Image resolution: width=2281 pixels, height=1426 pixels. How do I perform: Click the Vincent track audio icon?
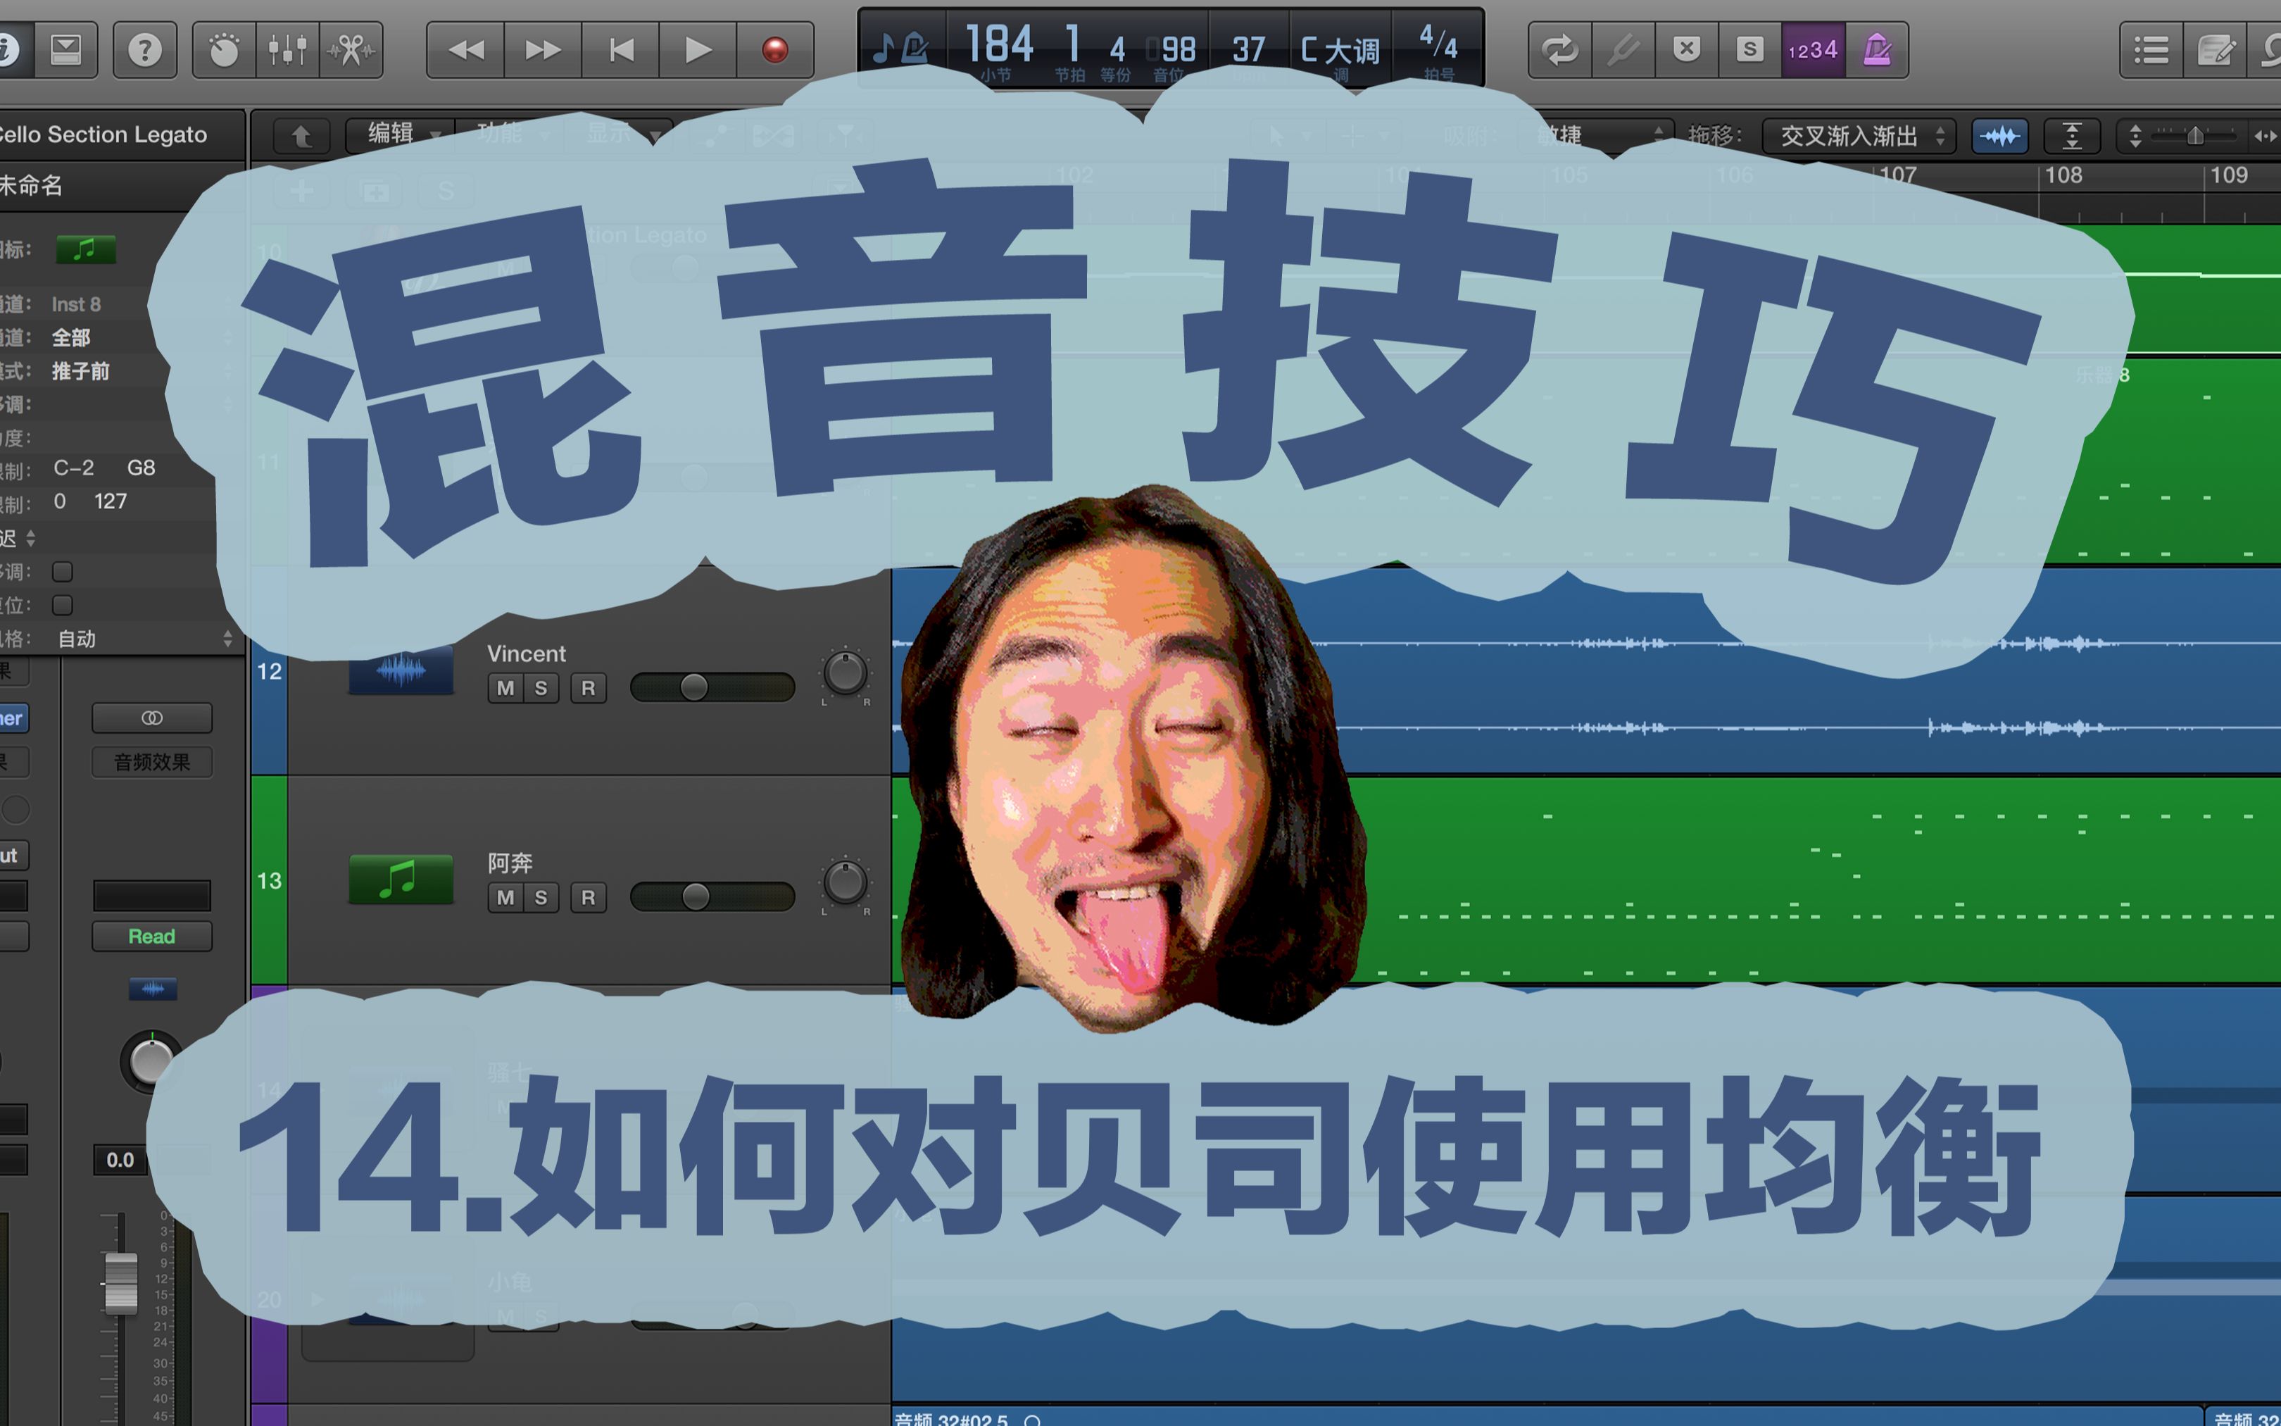pyautogui.click(x=401, y=670)
